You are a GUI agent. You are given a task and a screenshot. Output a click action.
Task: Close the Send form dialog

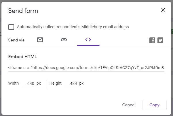(163, 10)
